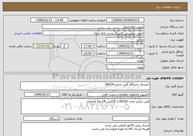Click the label شرح کلی نیاز
The image size is (193, 136).
(x=174, y=86)
